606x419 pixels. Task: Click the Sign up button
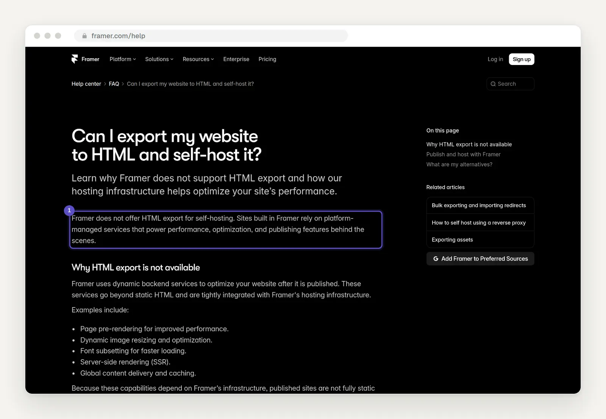pyautogui.click(x=522, y=59)
